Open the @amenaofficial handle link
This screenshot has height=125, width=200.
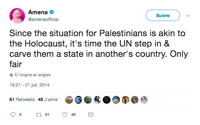point(43,19)
